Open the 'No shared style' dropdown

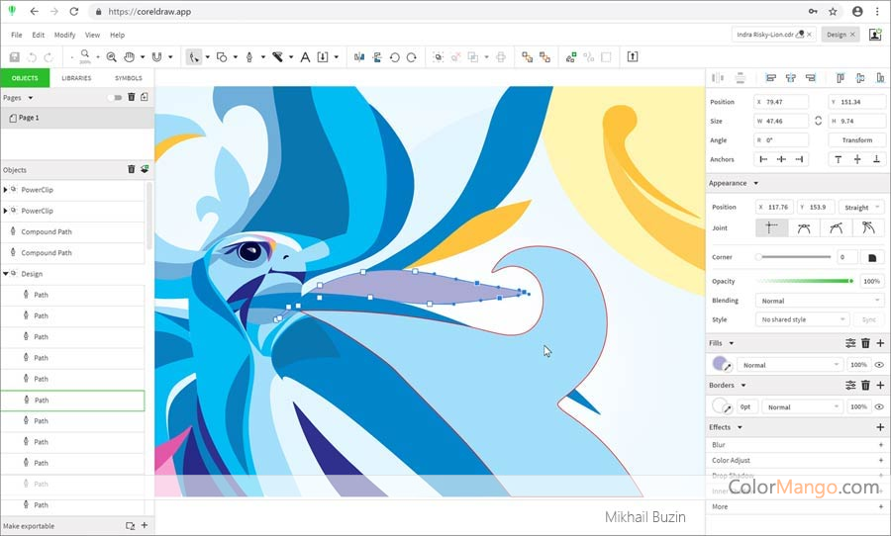point(803,319)
